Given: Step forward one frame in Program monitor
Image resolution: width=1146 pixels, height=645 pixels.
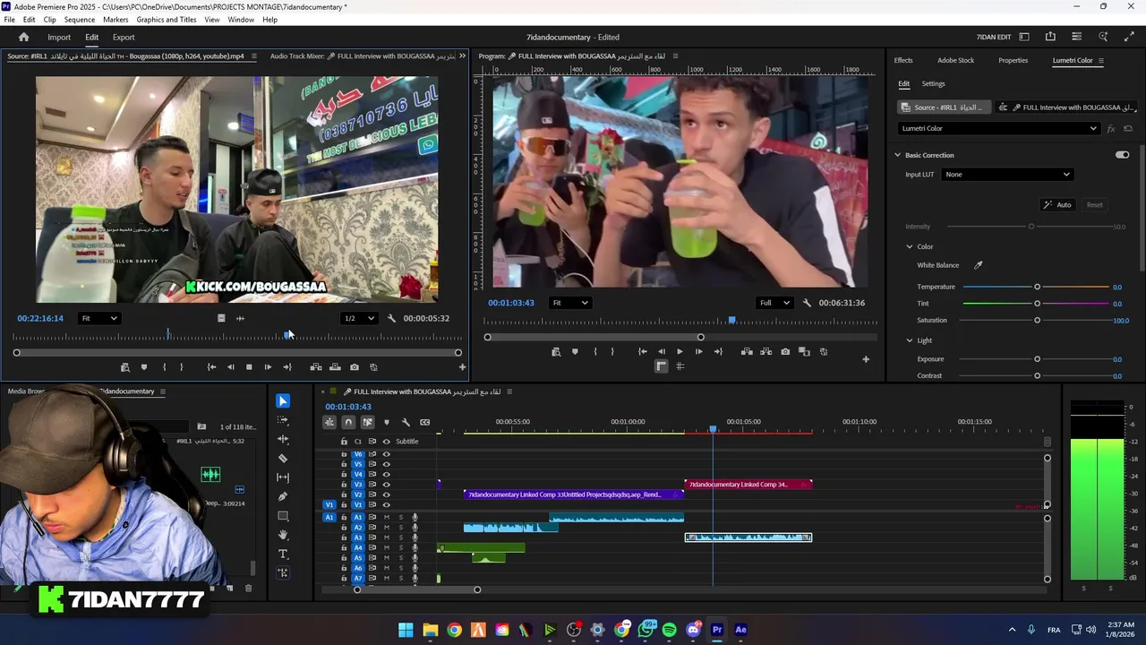Looking at the screenshot, I should [698, 352].
